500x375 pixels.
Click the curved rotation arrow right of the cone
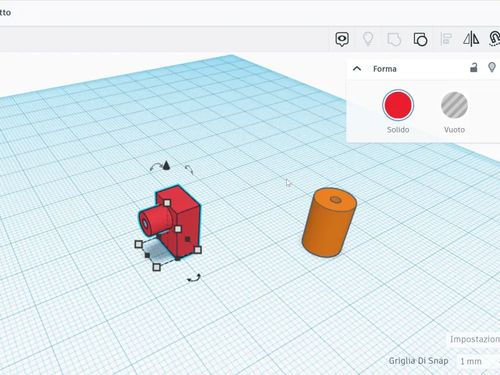(x=189, y=169)
